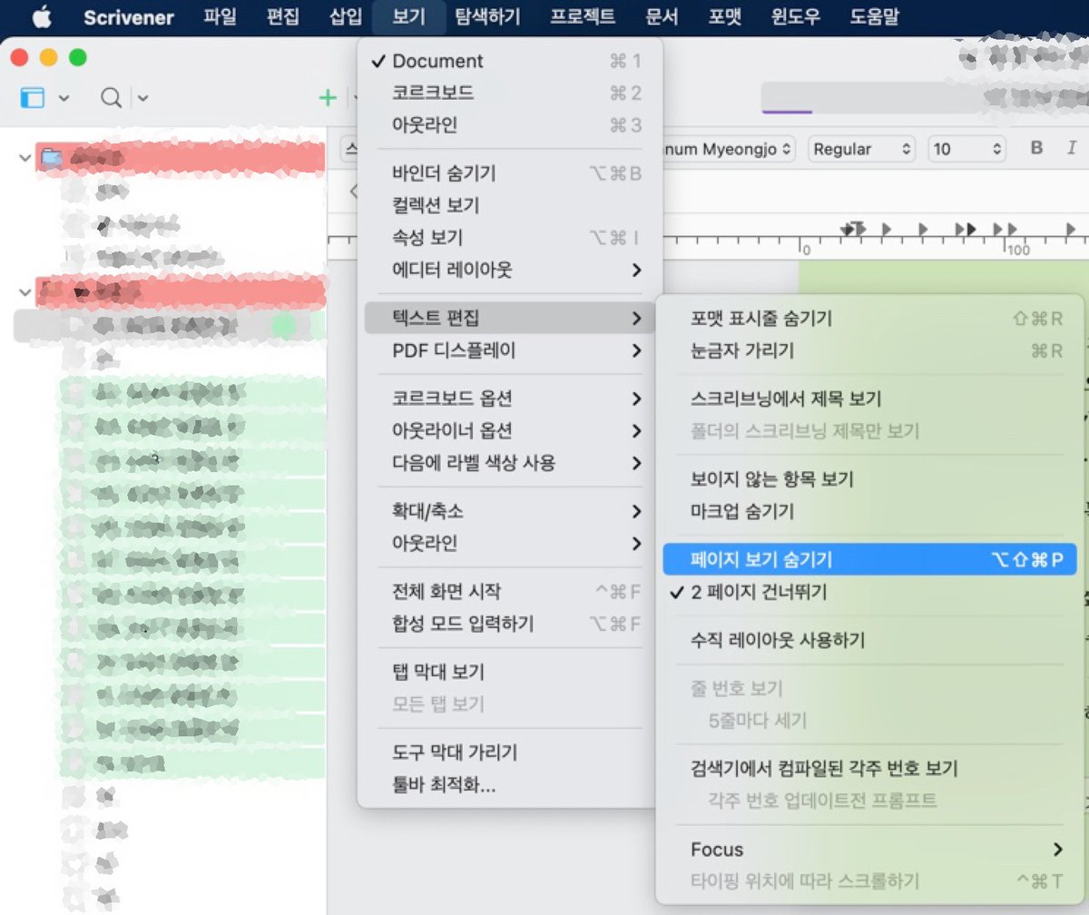Choose 탭 막대 보기
The width and height of the screenshot is (1089, 915).
point(510,672)
